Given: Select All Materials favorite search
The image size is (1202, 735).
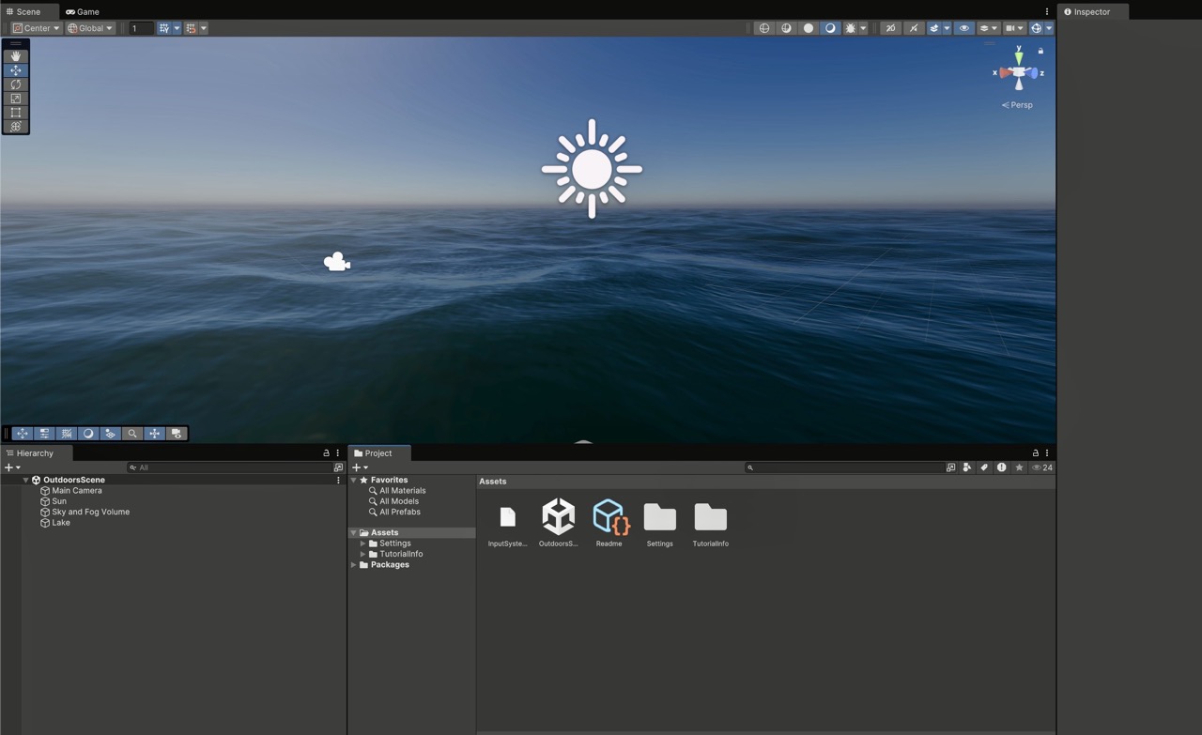Looking at the screenshot, I should point(402,491).
